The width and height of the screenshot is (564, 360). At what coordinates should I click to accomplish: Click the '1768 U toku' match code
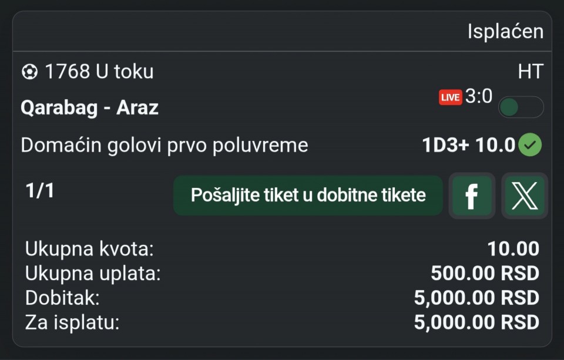[x=99, y=72]
